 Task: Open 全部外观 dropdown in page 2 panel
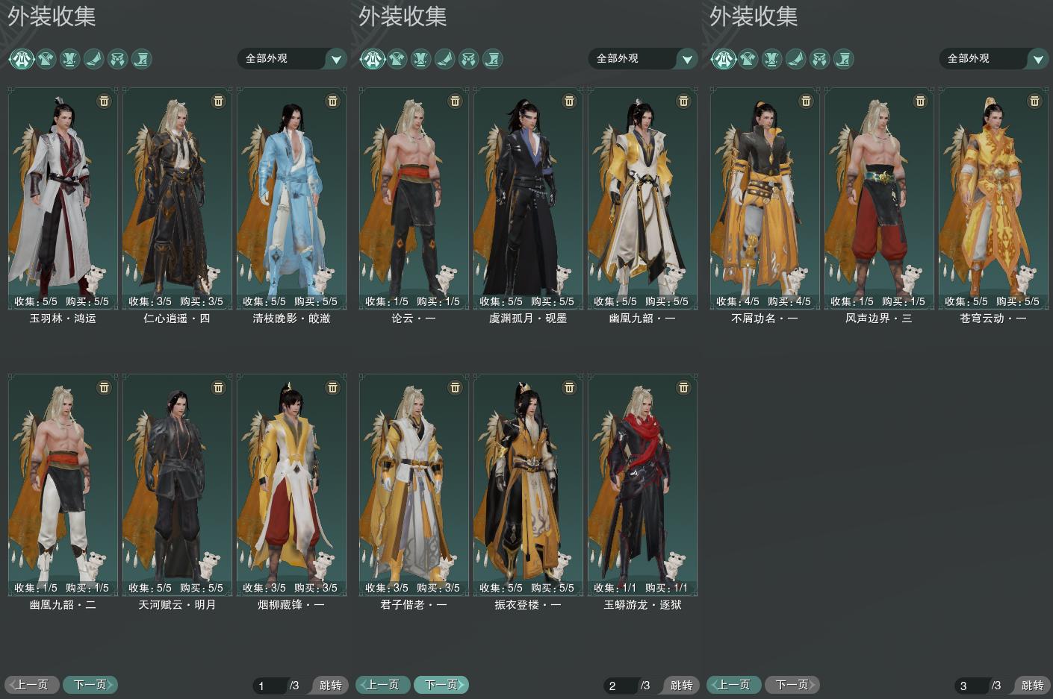pyautogui.click(x=643, y=58)
